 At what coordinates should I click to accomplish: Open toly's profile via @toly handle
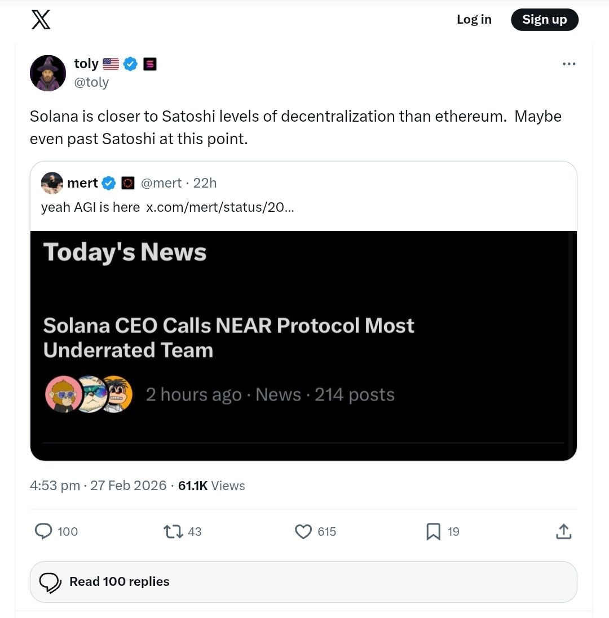point(91,82)
